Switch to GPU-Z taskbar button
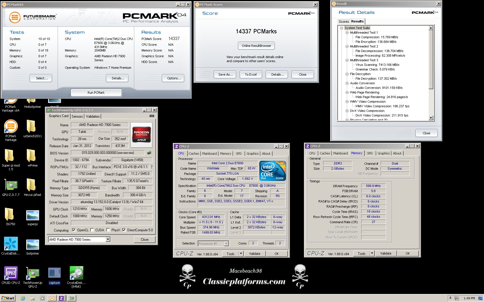The width and height of the screenshot is (484, 302). [x=71, y=298]
